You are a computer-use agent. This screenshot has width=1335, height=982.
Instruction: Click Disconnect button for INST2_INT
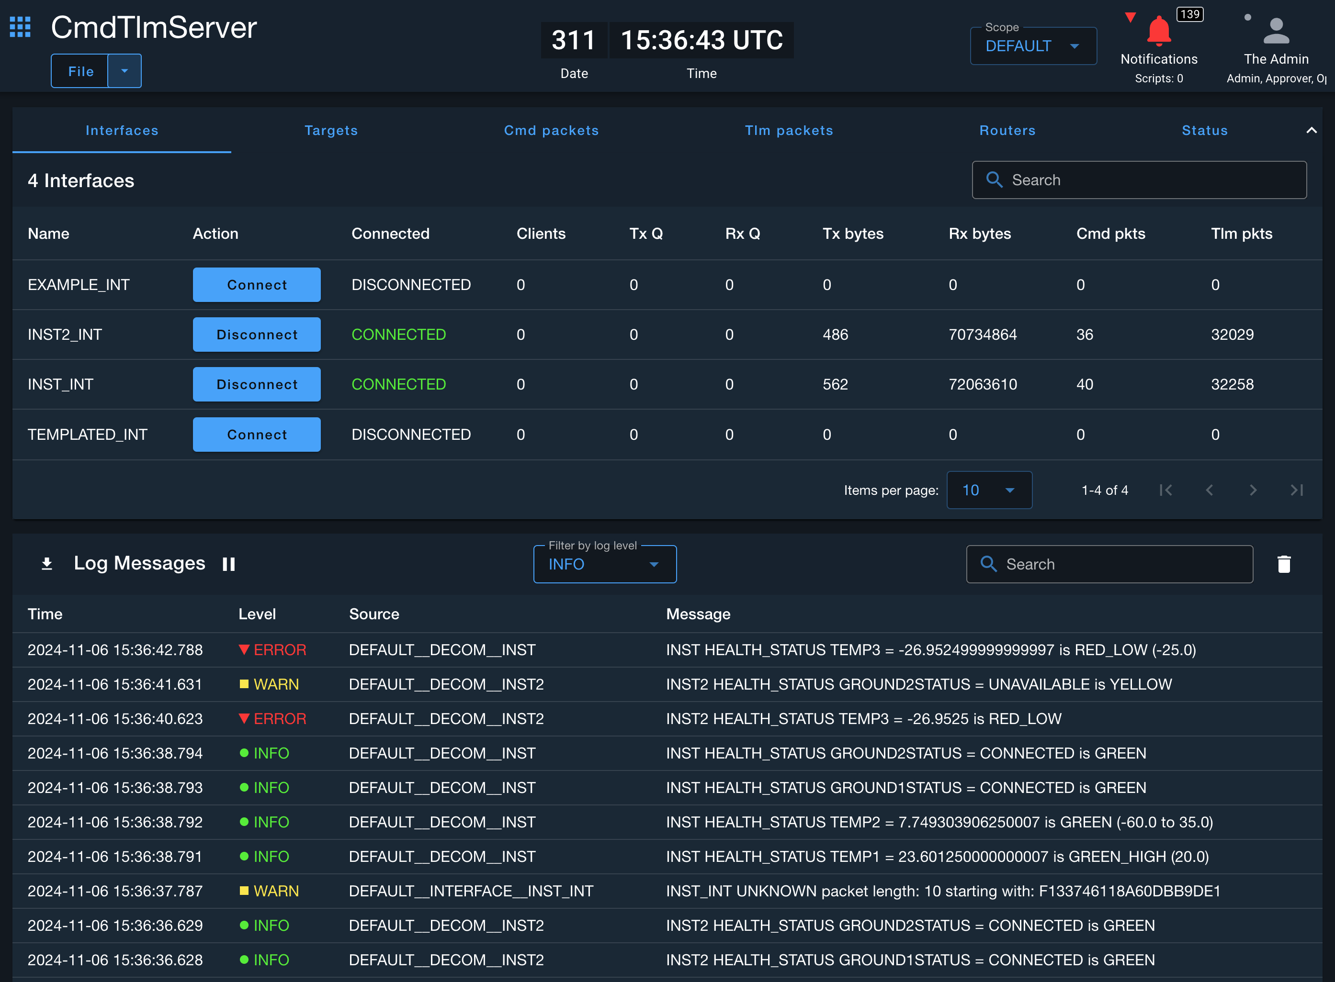click(x=257, y=334)
